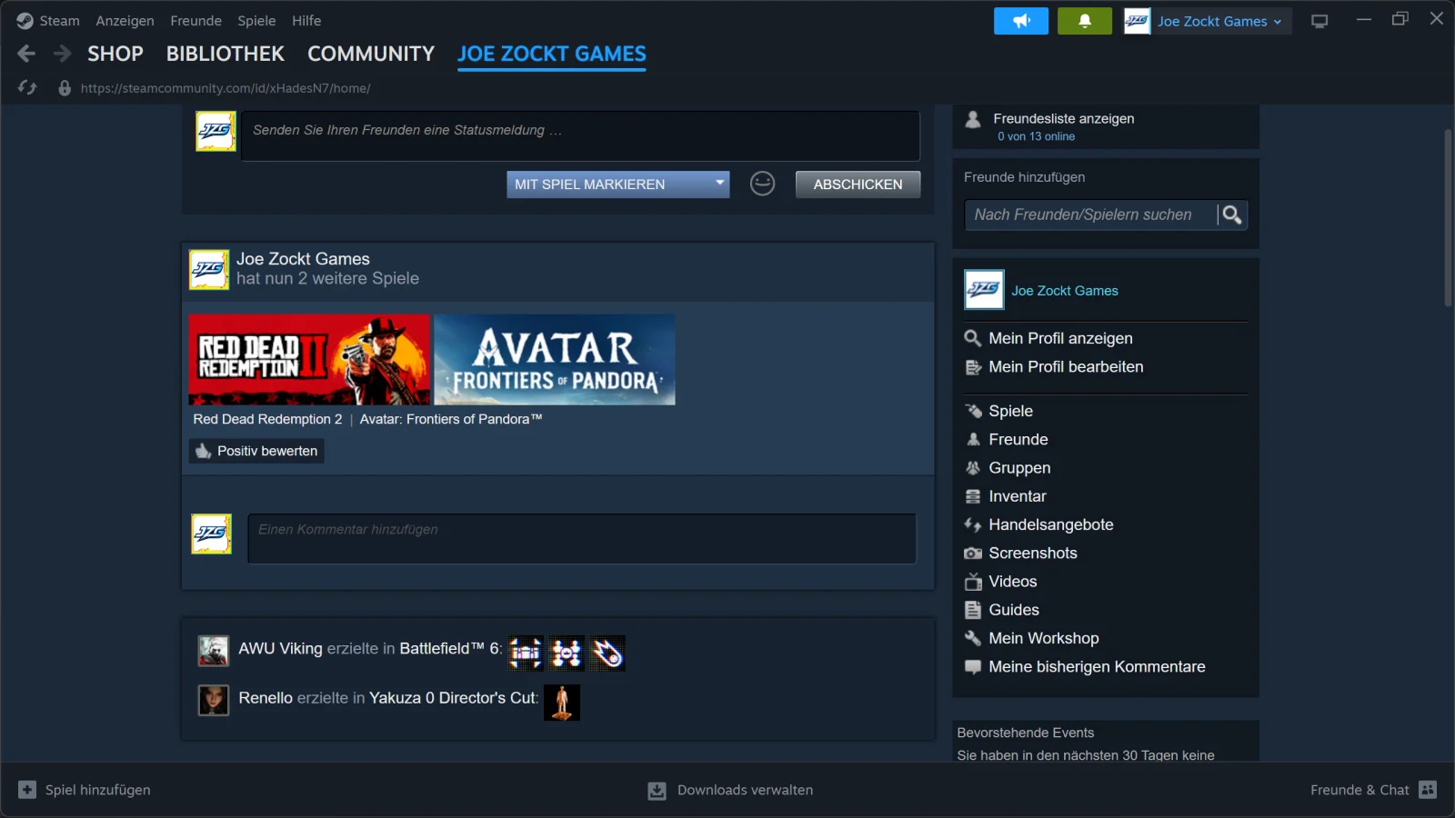Reload the page with refresh icon

pyautogui.click(x=27, y=88)
